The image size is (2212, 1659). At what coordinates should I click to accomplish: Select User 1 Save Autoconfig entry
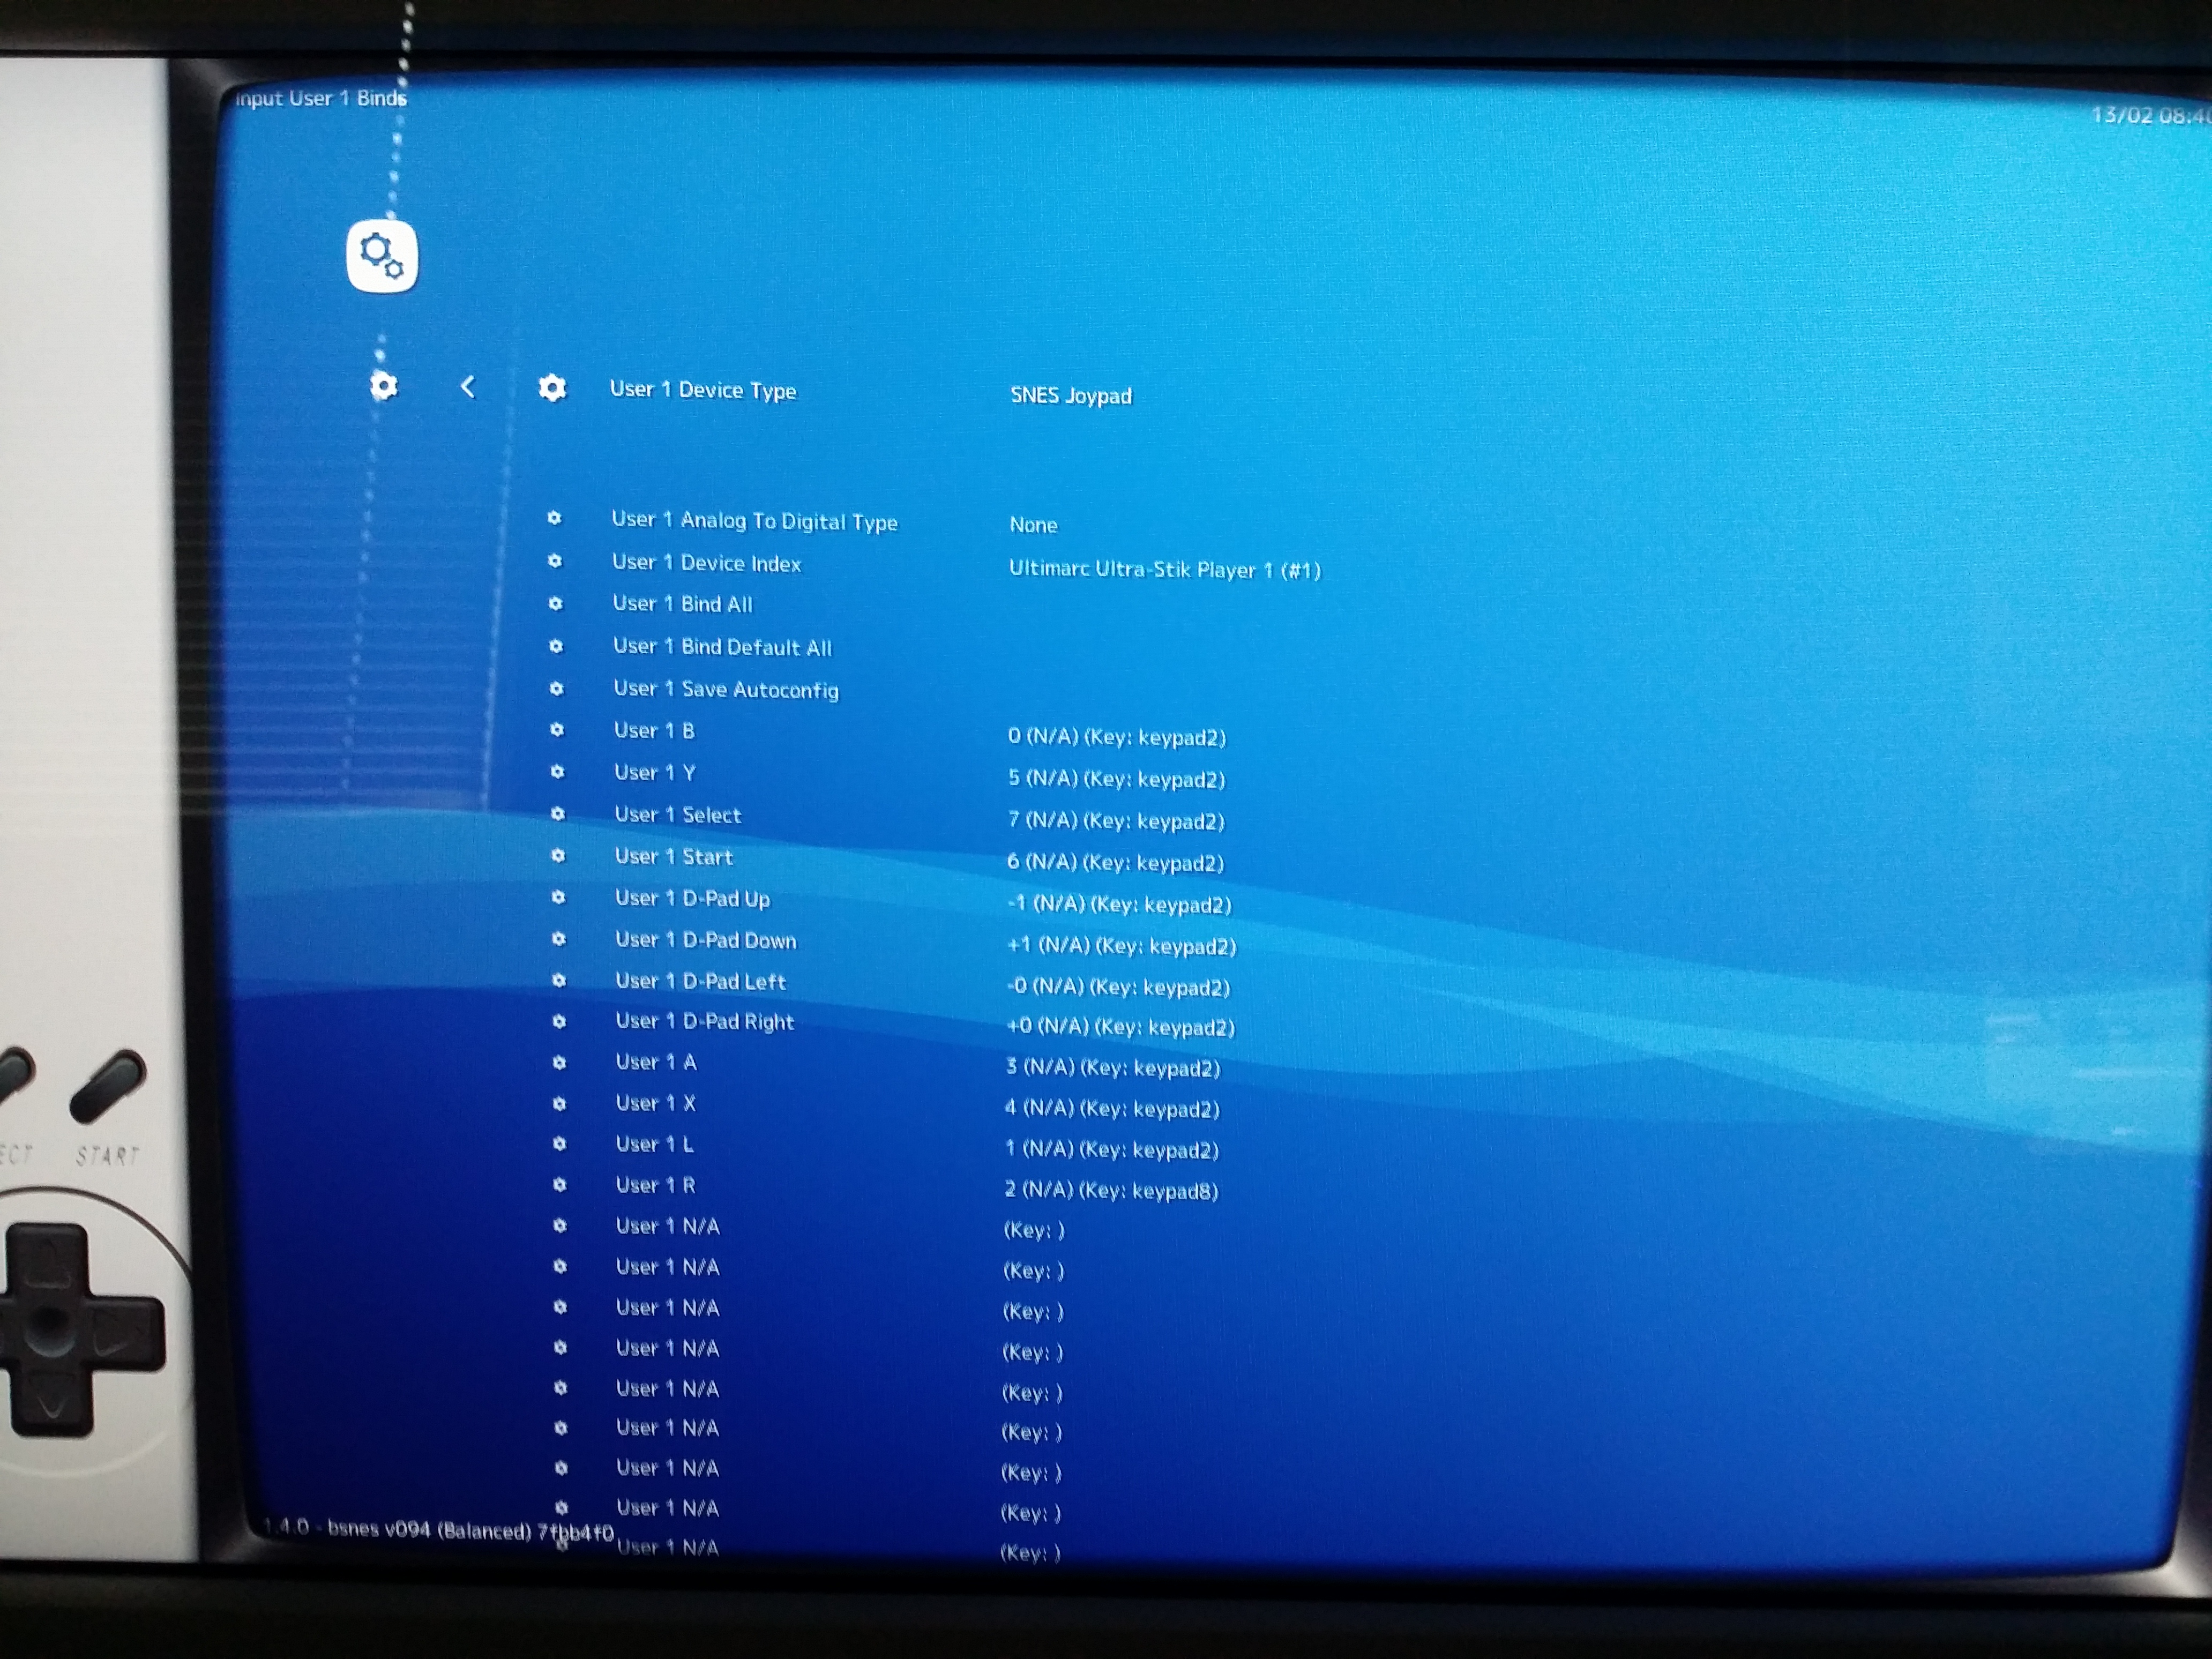point(726,689)
